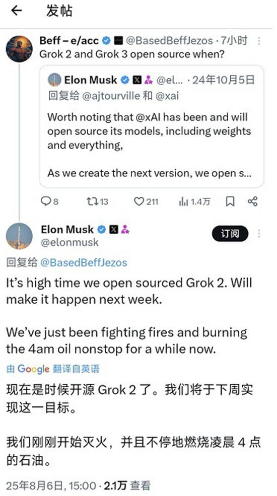
Task: Tap the 2.1万 查看 view count
Action: [127, 485]
